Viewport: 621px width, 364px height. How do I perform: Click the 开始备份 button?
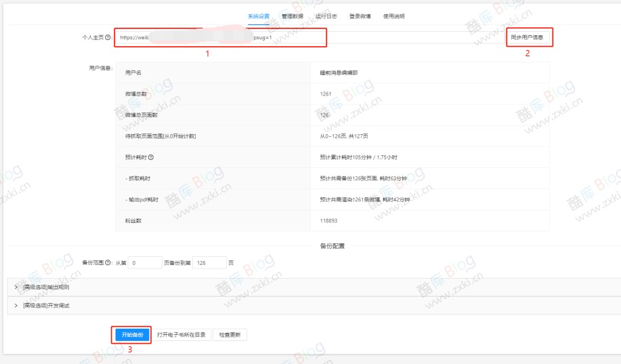132,335
